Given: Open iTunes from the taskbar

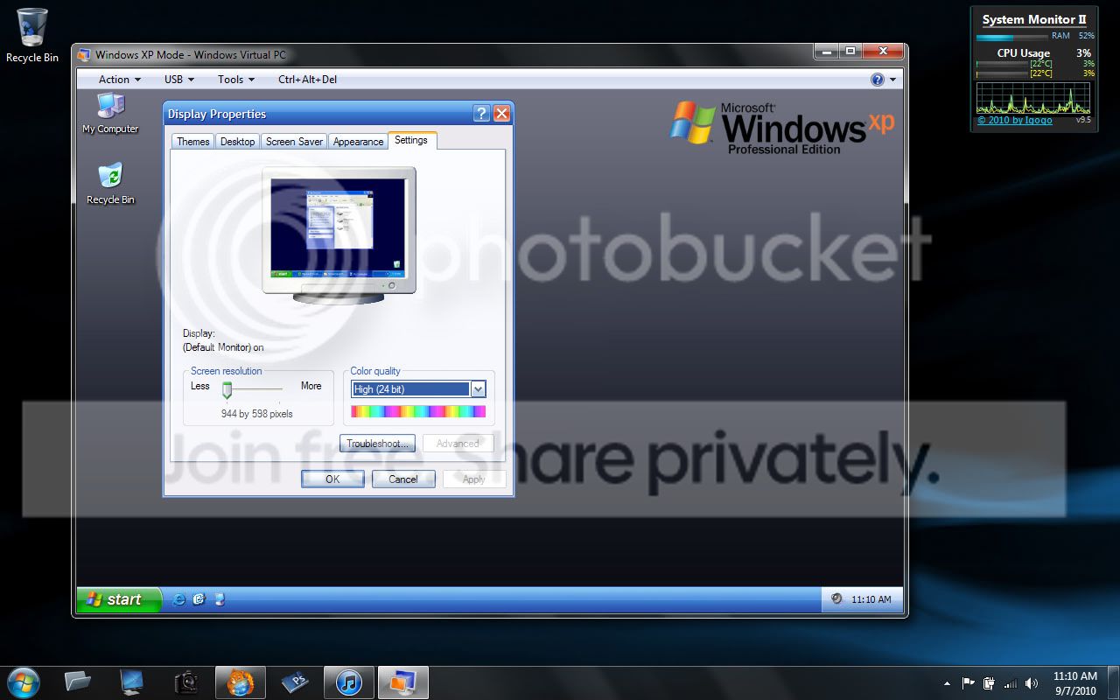Looking at the screenshot, I should point(348,682).
